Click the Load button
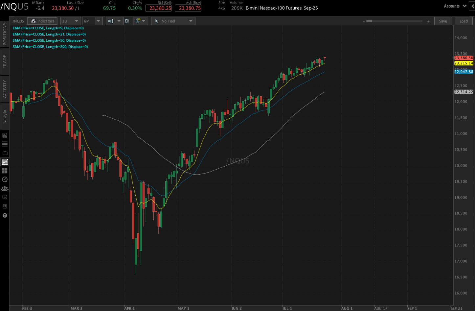Screen dimensions: 475x311 coord(464,21)
